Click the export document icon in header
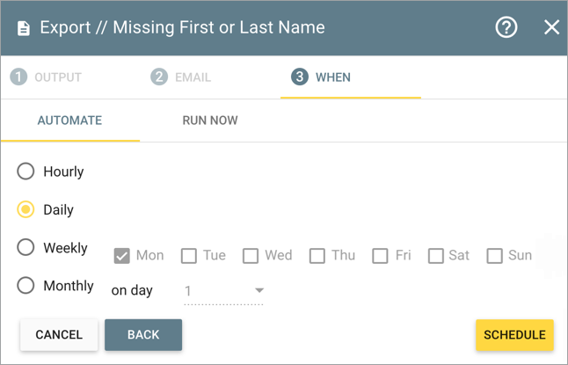This screenshot has height=365, width=568. click(24, 27)
